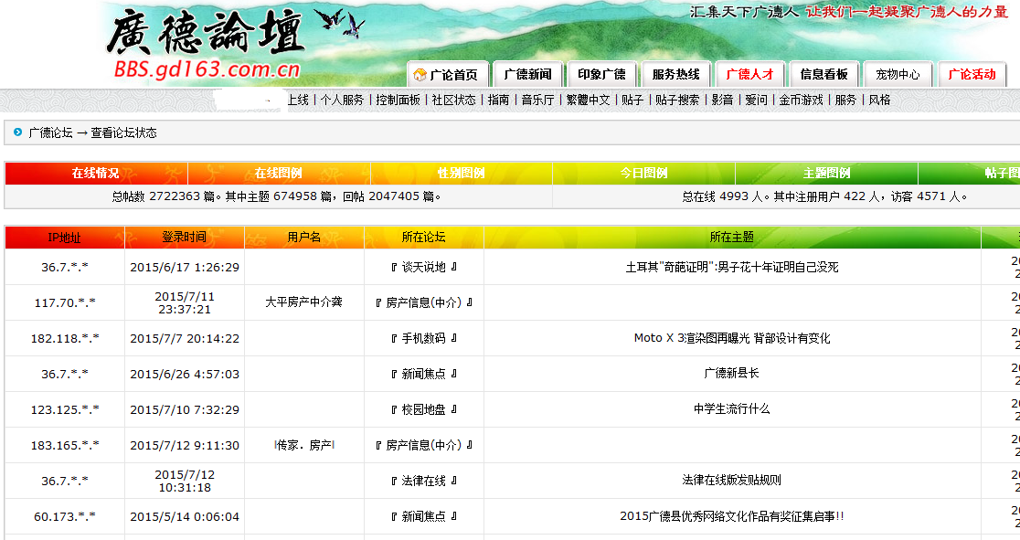This screenshot has width=1020, height=540.
Task: Select IP address 182.118.*.*
Action: 64,338
